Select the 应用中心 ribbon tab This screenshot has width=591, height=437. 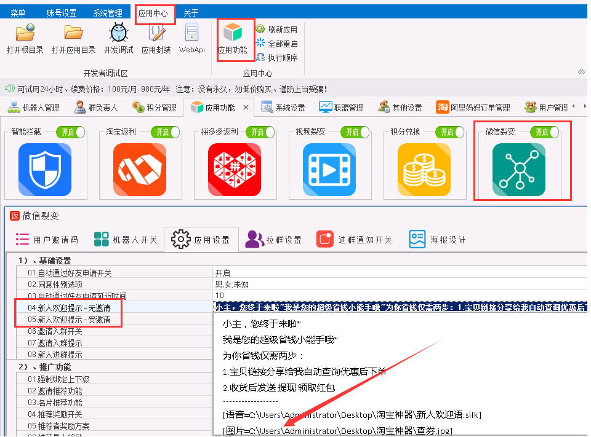coord(153,13)
